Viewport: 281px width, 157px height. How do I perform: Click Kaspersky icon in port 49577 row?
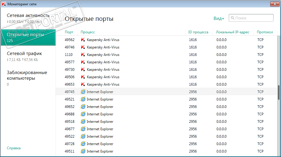[x=83, y=62]
